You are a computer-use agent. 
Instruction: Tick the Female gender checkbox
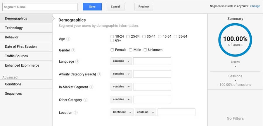[x=112, y=50]
